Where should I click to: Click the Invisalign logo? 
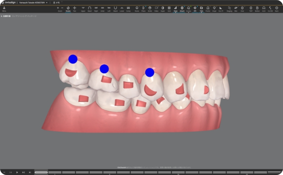pyautogui.click(x=8, y=2)
